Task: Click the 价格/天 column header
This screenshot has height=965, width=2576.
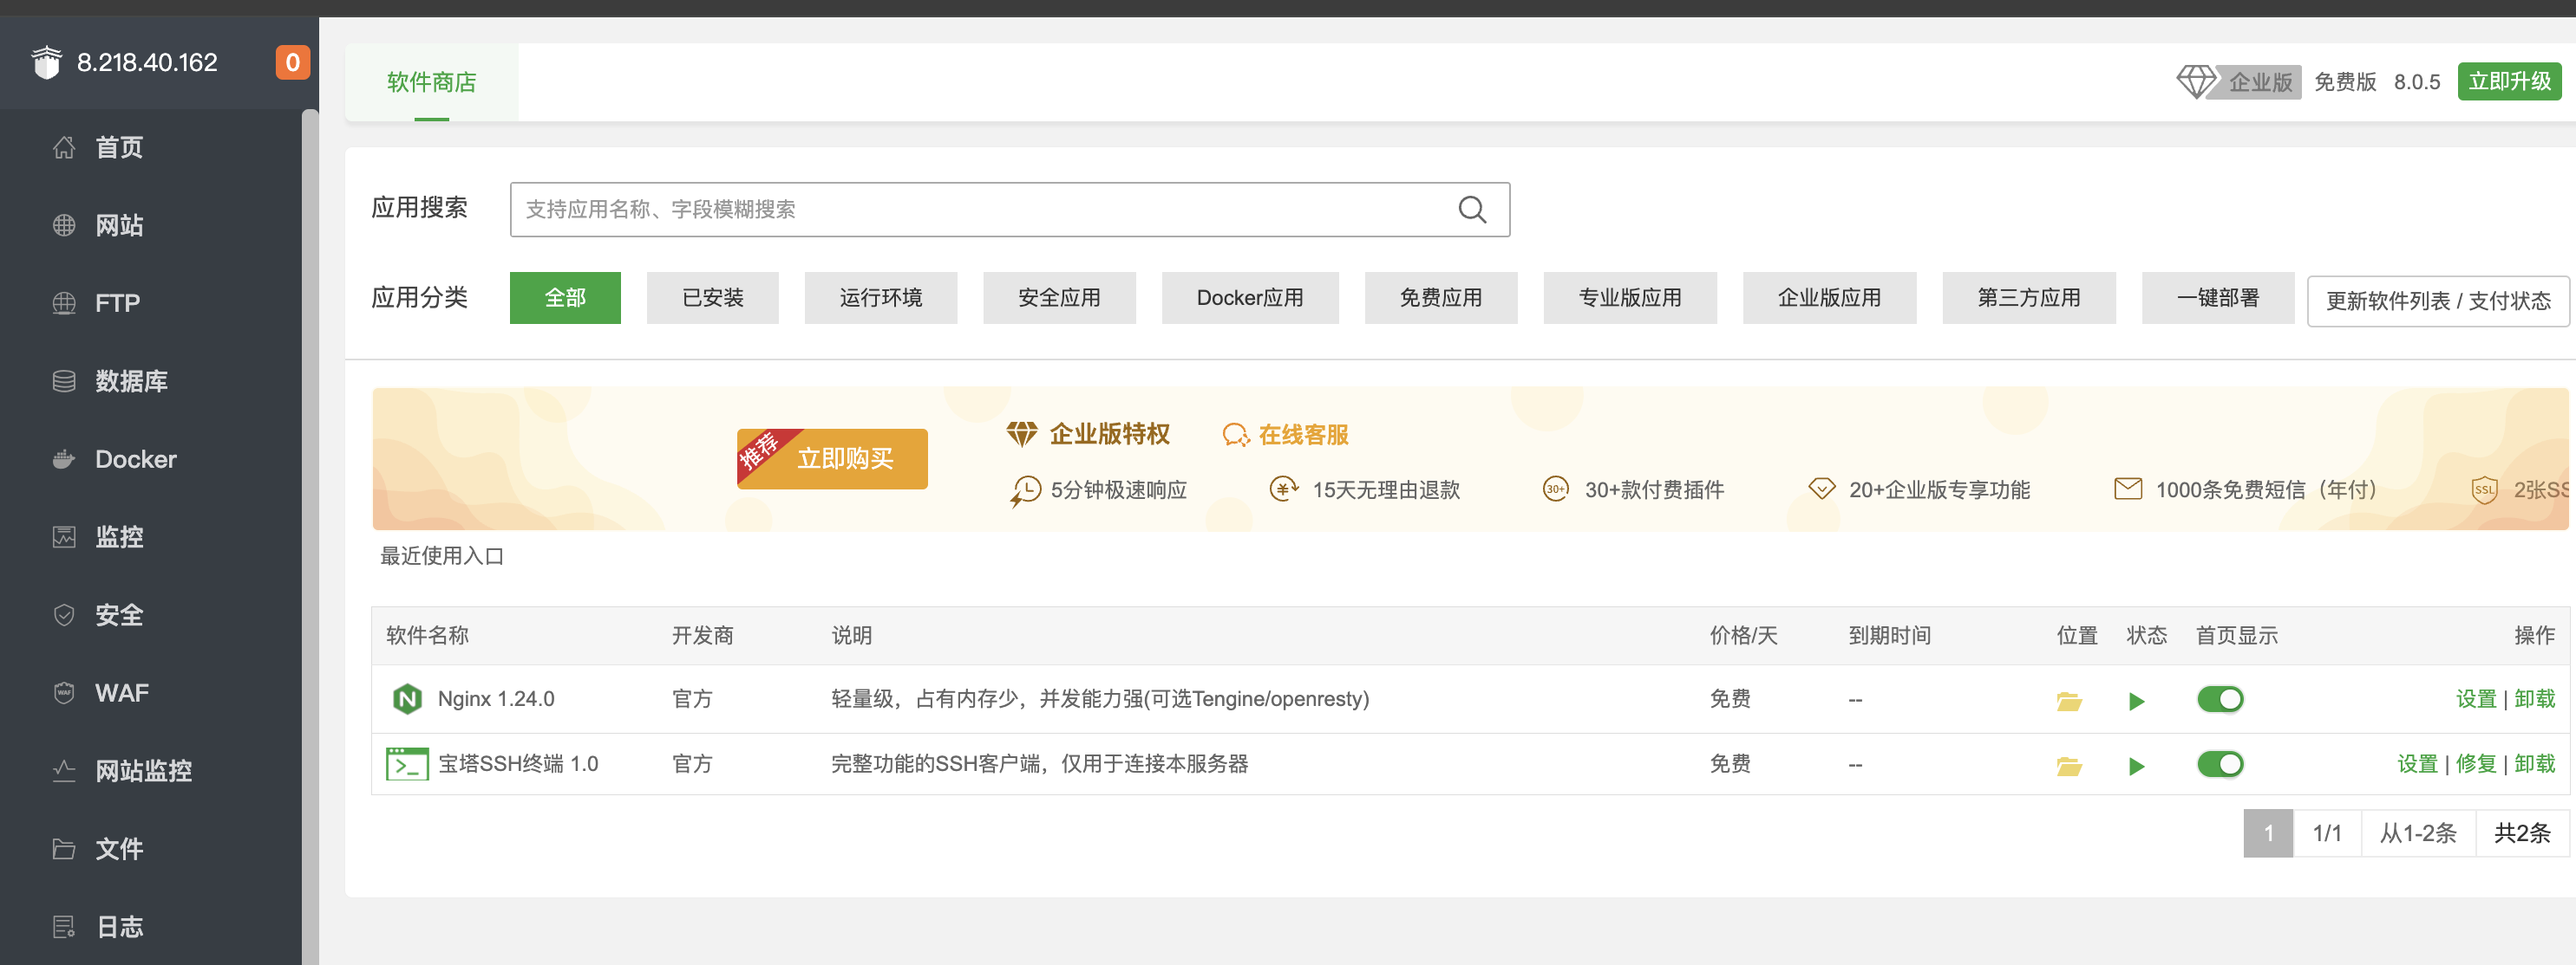Action: pyautogui.click(x=1743, y=635)
